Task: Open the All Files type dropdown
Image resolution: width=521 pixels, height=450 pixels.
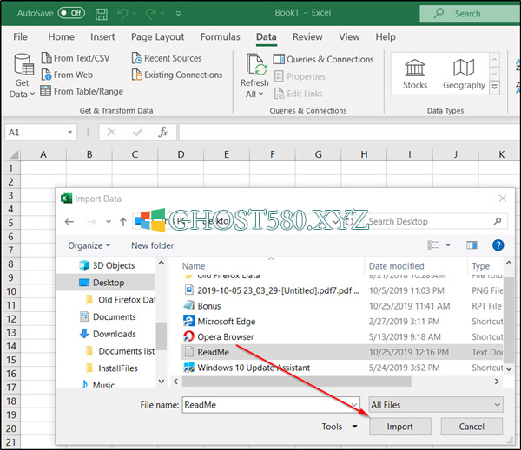Action: click(436, 405)
